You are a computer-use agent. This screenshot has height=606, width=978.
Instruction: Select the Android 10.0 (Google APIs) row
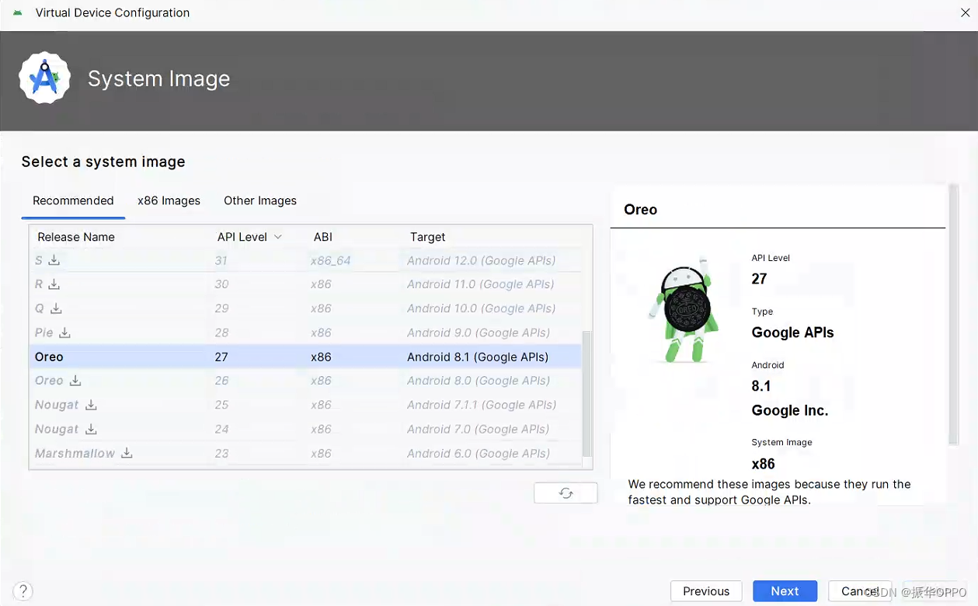pyautogui.click(x=305, y=308)
